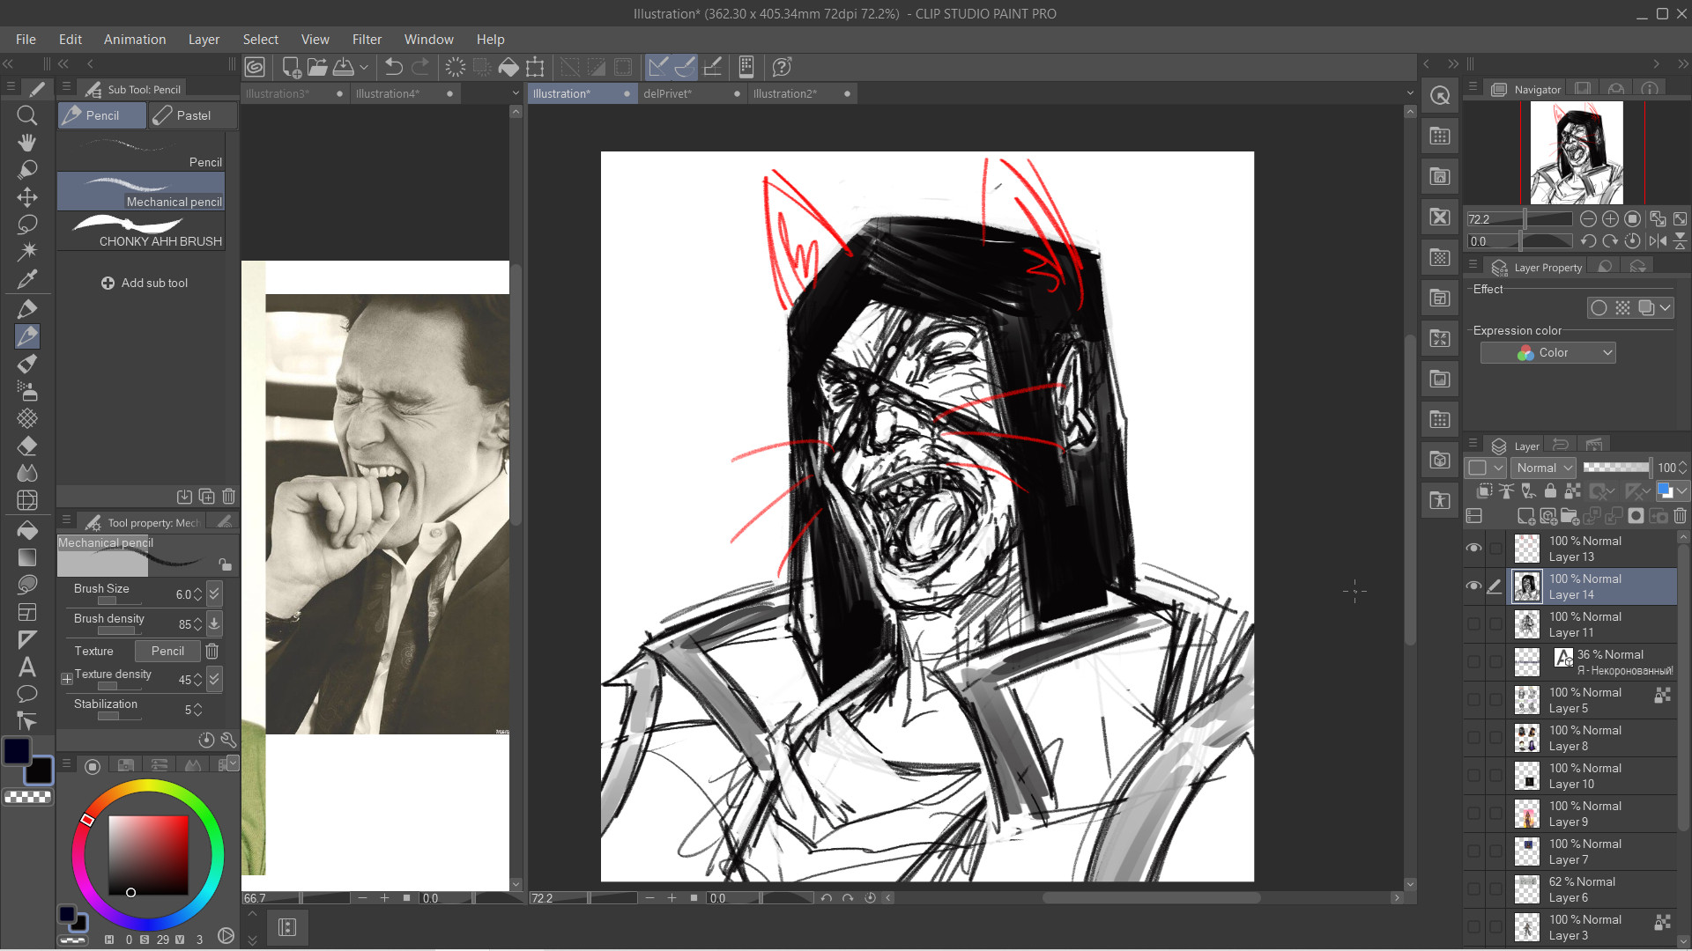Image resolution: width=1692 pixels, height=951 pixels.
Task: Open Expression color dropdown
Action: pyautogui.click(x=1548, y=353)
